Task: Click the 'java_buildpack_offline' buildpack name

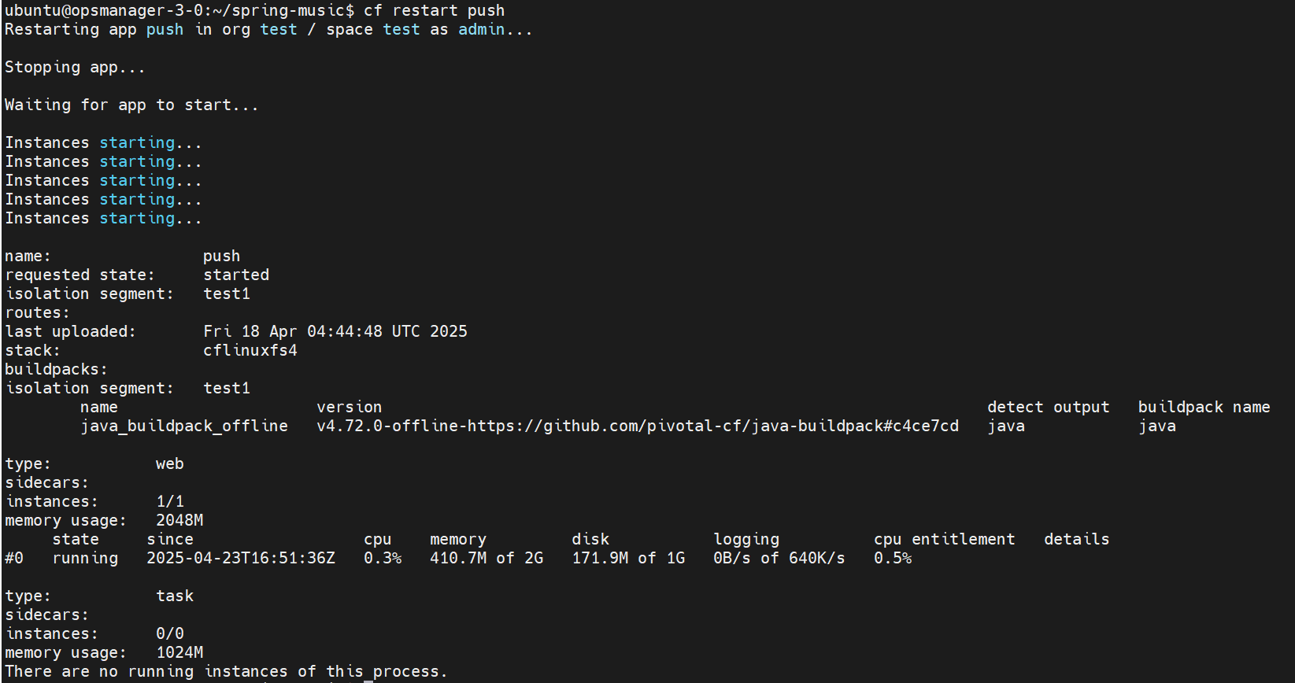Action: (x=184, y=426)
